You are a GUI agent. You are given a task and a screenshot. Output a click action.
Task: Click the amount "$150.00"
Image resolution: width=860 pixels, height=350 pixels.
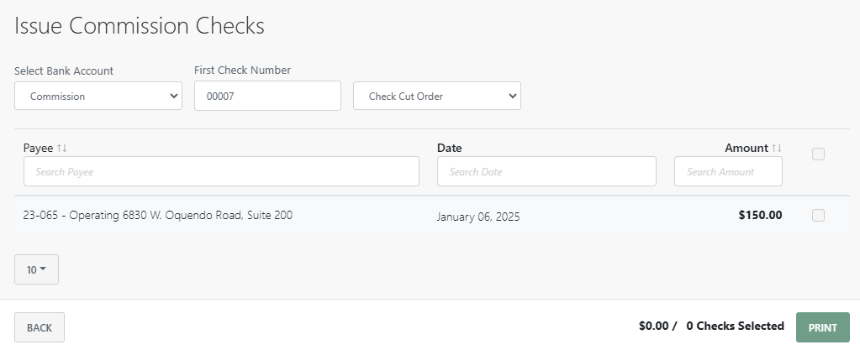[760, 215]
